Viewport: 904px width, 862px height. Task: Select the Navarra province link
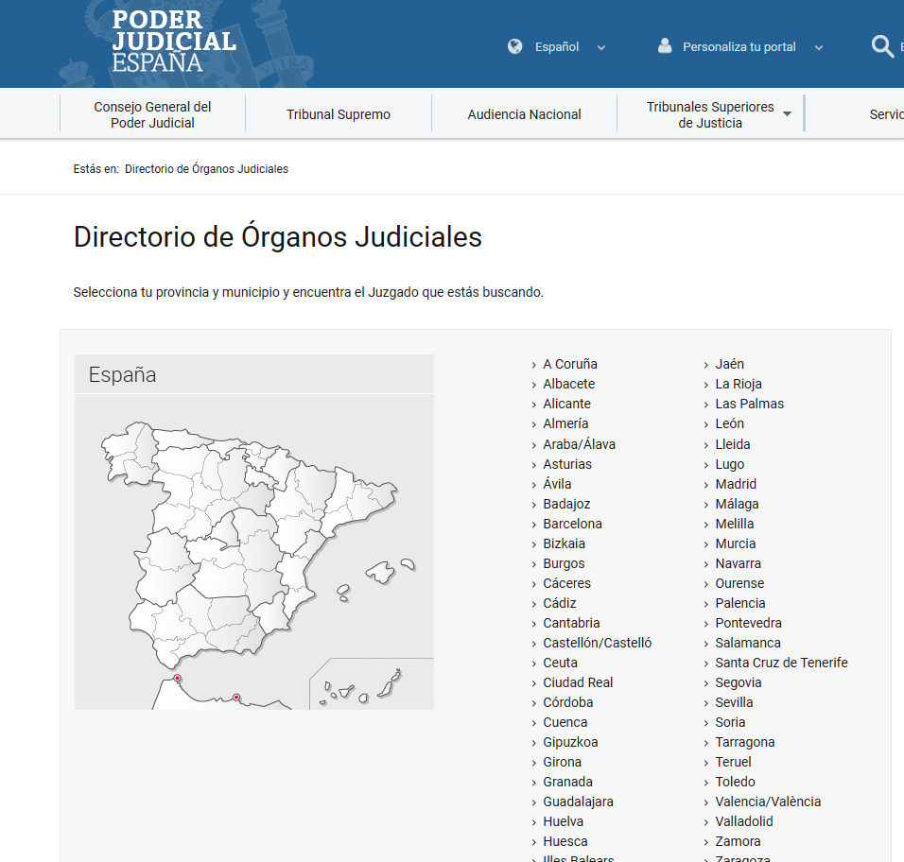(738, 563)
